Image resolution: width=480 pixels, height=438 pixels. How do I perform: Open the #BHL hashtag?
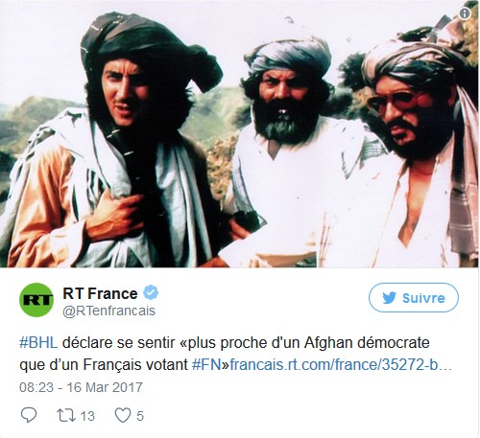pos(38,342)
